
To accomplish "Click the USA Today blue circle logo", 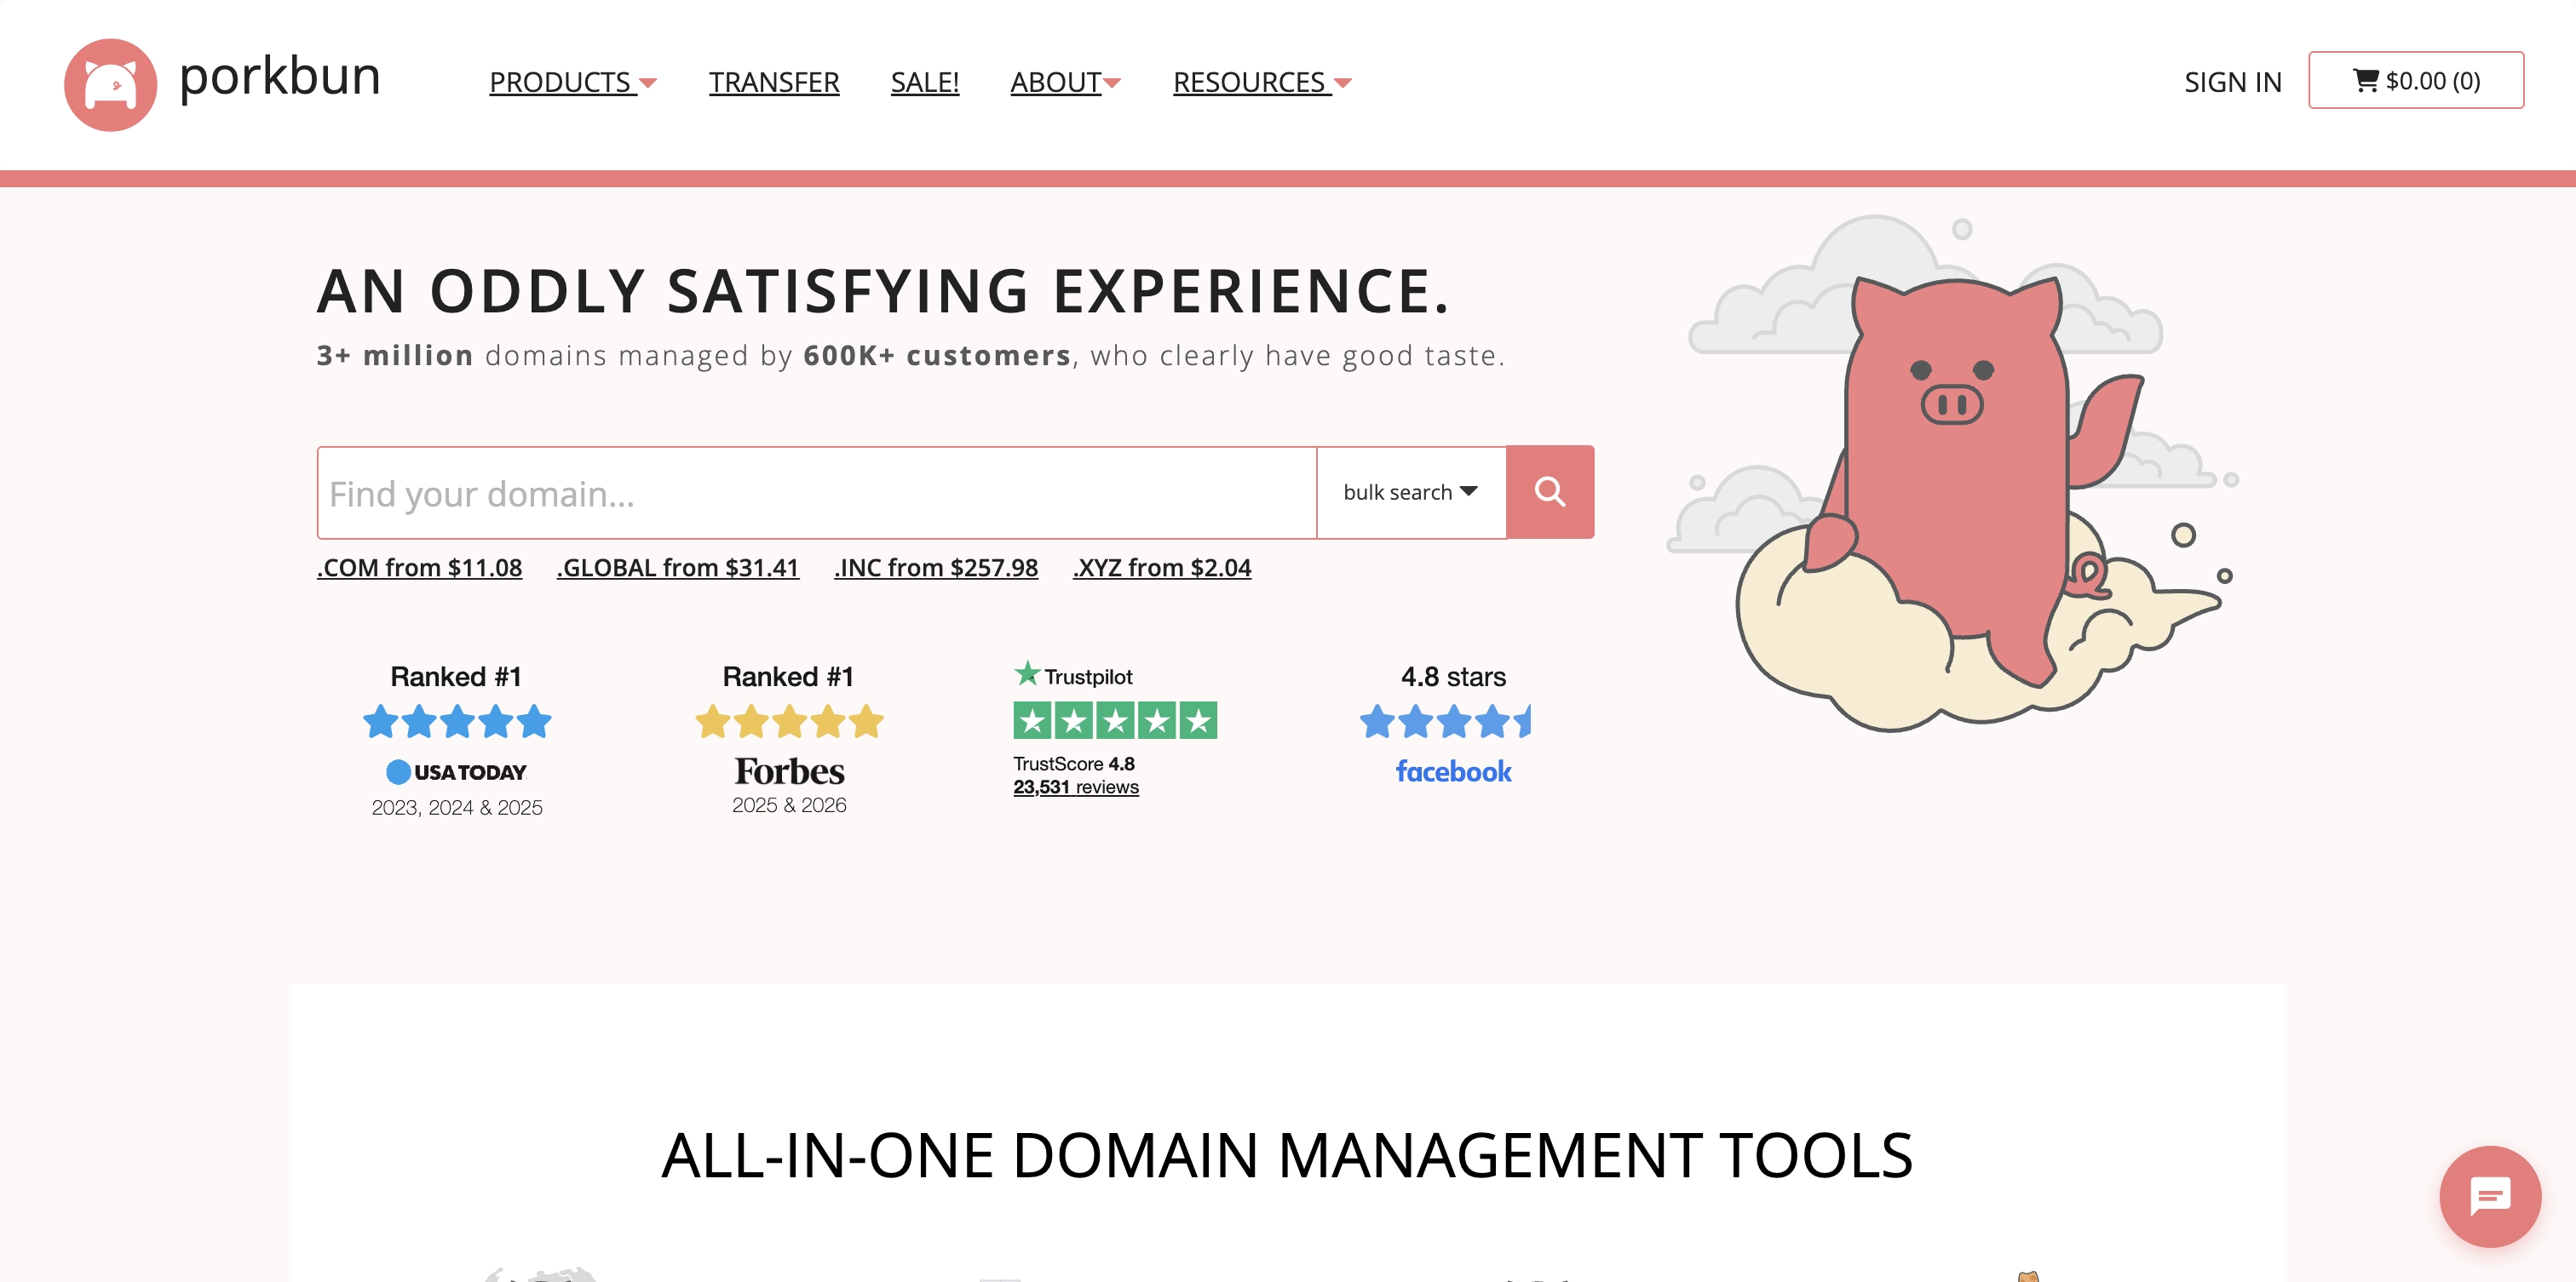I will [x=398, y=771].
